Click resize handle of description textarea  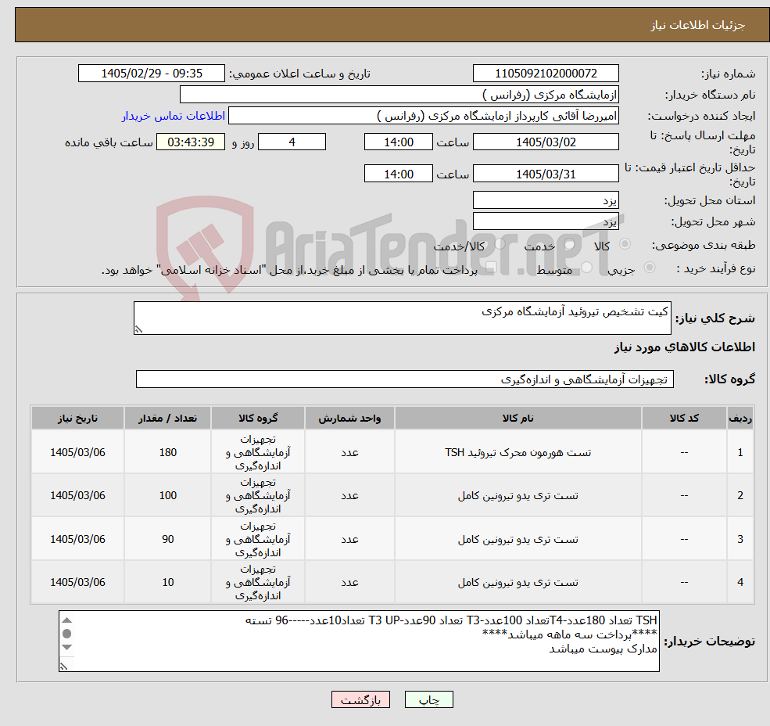pos(138,330)
